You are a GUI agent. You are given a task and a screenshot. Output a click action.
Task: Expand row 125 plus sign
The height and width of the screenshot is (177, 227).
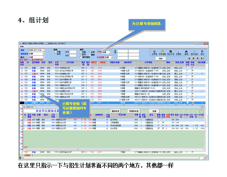pyautogui.click(x=22, y=68)
